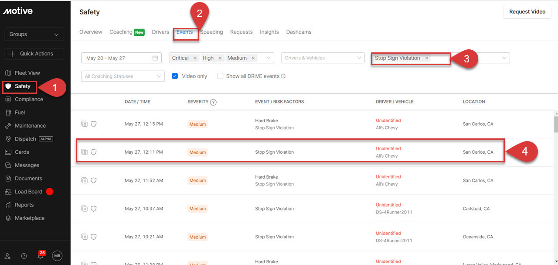Switch to Insights tab
Viewport: 558px width, 265px height.
(269, 32)
